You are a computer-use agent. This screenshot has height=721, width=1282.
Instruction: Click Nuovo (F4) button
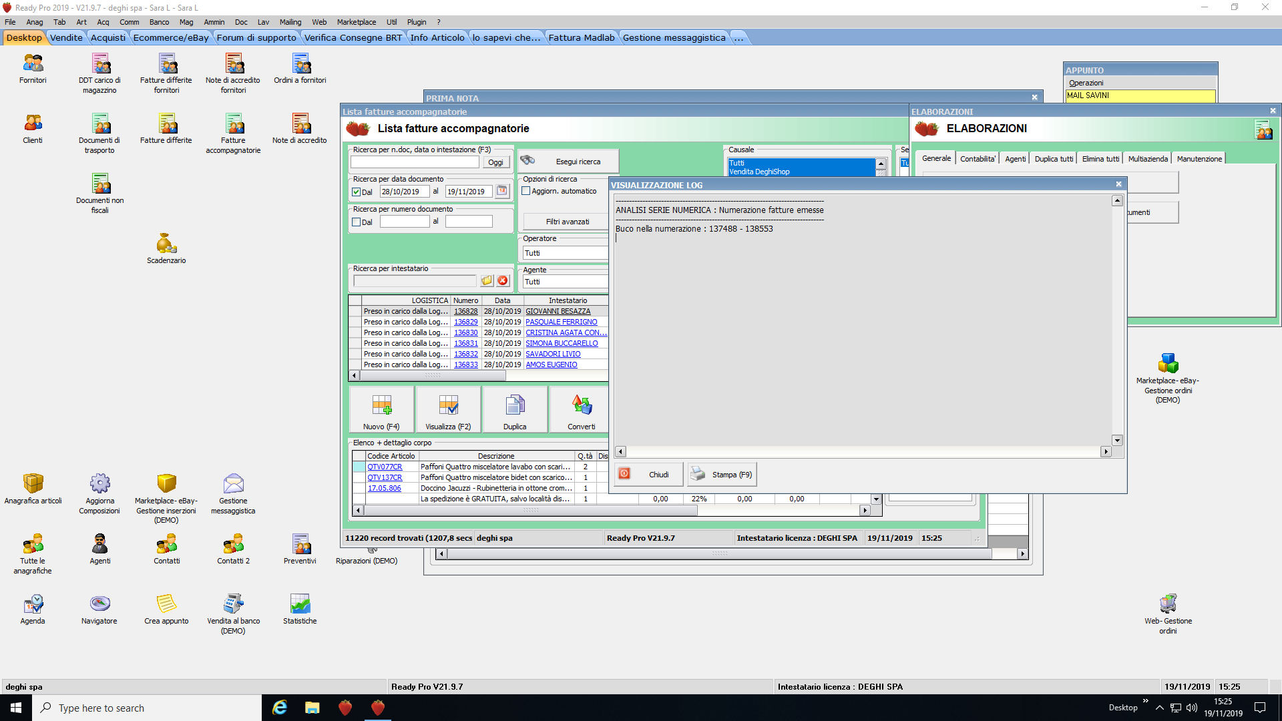381,410
